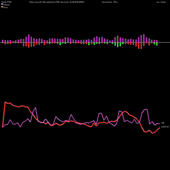Viewport: 170px width, 170px height.
Task: Select the 'Volume' legend label
Action: [6, 5]
